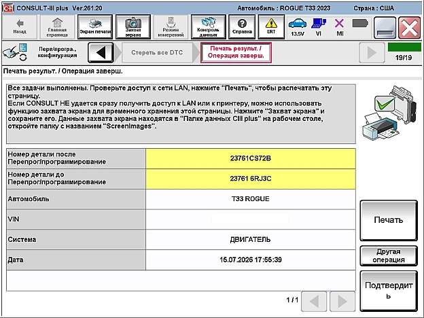424x318 pixels.
Task: Go to next page arrow near 1/1
Action: (342, 301)
